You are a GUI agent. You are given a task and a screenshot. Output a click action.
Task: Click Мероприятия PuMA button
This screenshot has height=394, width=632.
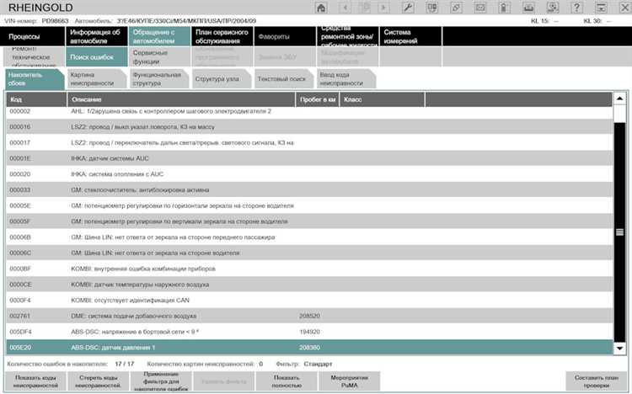349,381
